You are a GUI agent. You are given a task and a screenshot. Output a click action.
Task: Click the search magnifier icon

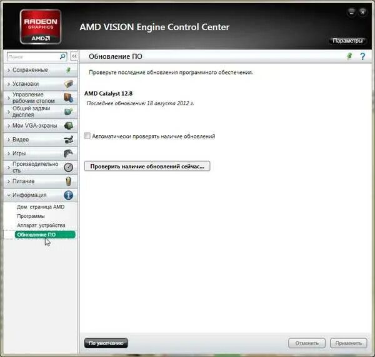coord(62,56)
